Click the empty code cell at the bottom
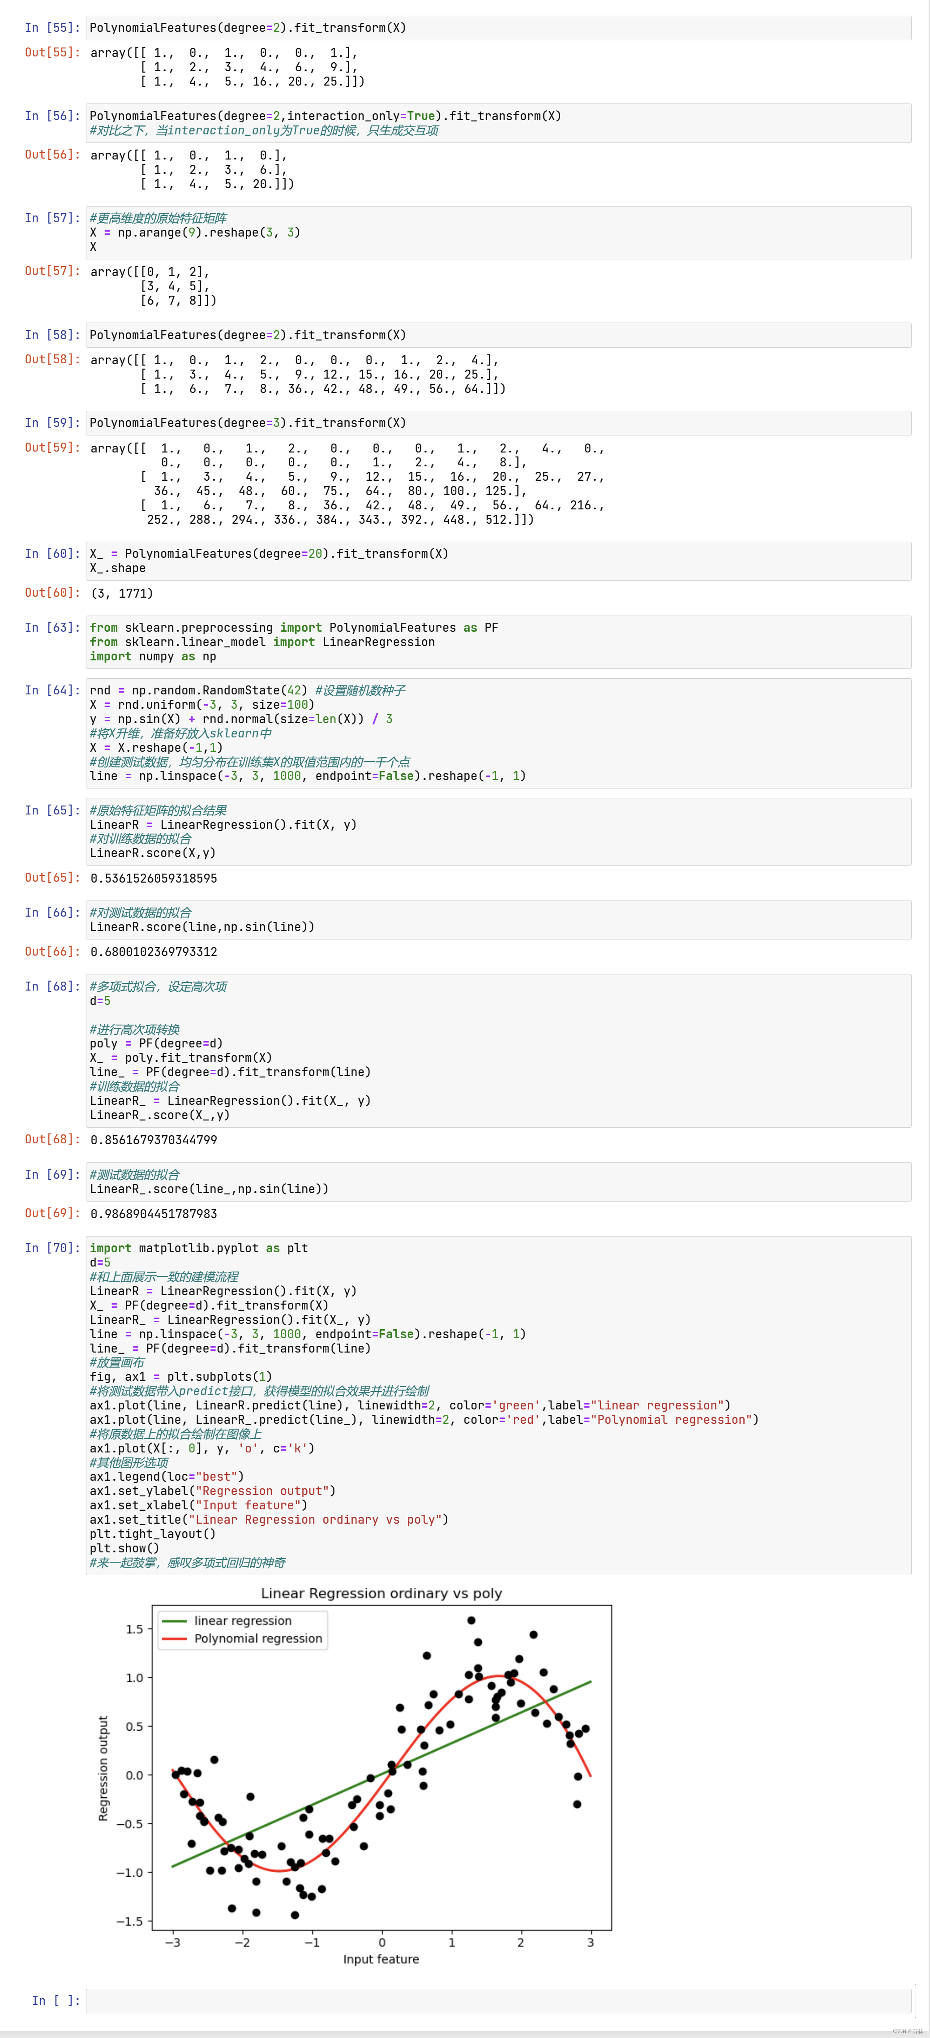The image size is (930, 2038). 498,2001
